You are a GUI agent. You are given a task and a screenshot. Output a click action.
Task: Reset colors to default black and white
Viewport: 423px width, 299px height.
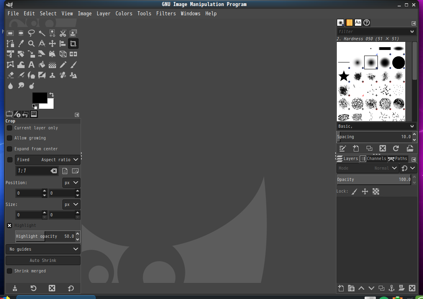point(35,106)
